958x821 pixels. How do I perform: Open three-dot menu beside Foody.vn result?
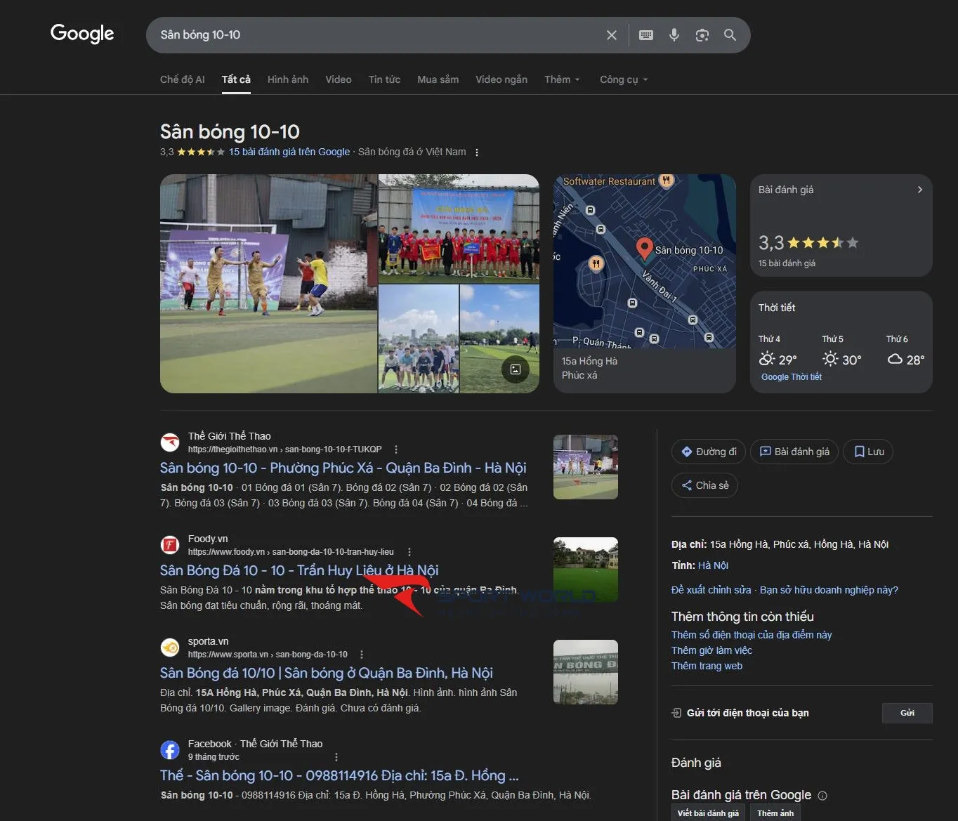pyautogui.click(x=409, y=552)
